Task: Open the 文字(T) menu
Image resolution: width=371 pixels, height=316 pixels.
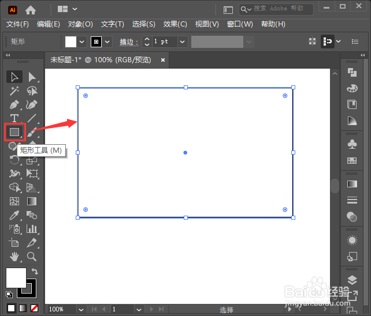Action: point(113,24)
